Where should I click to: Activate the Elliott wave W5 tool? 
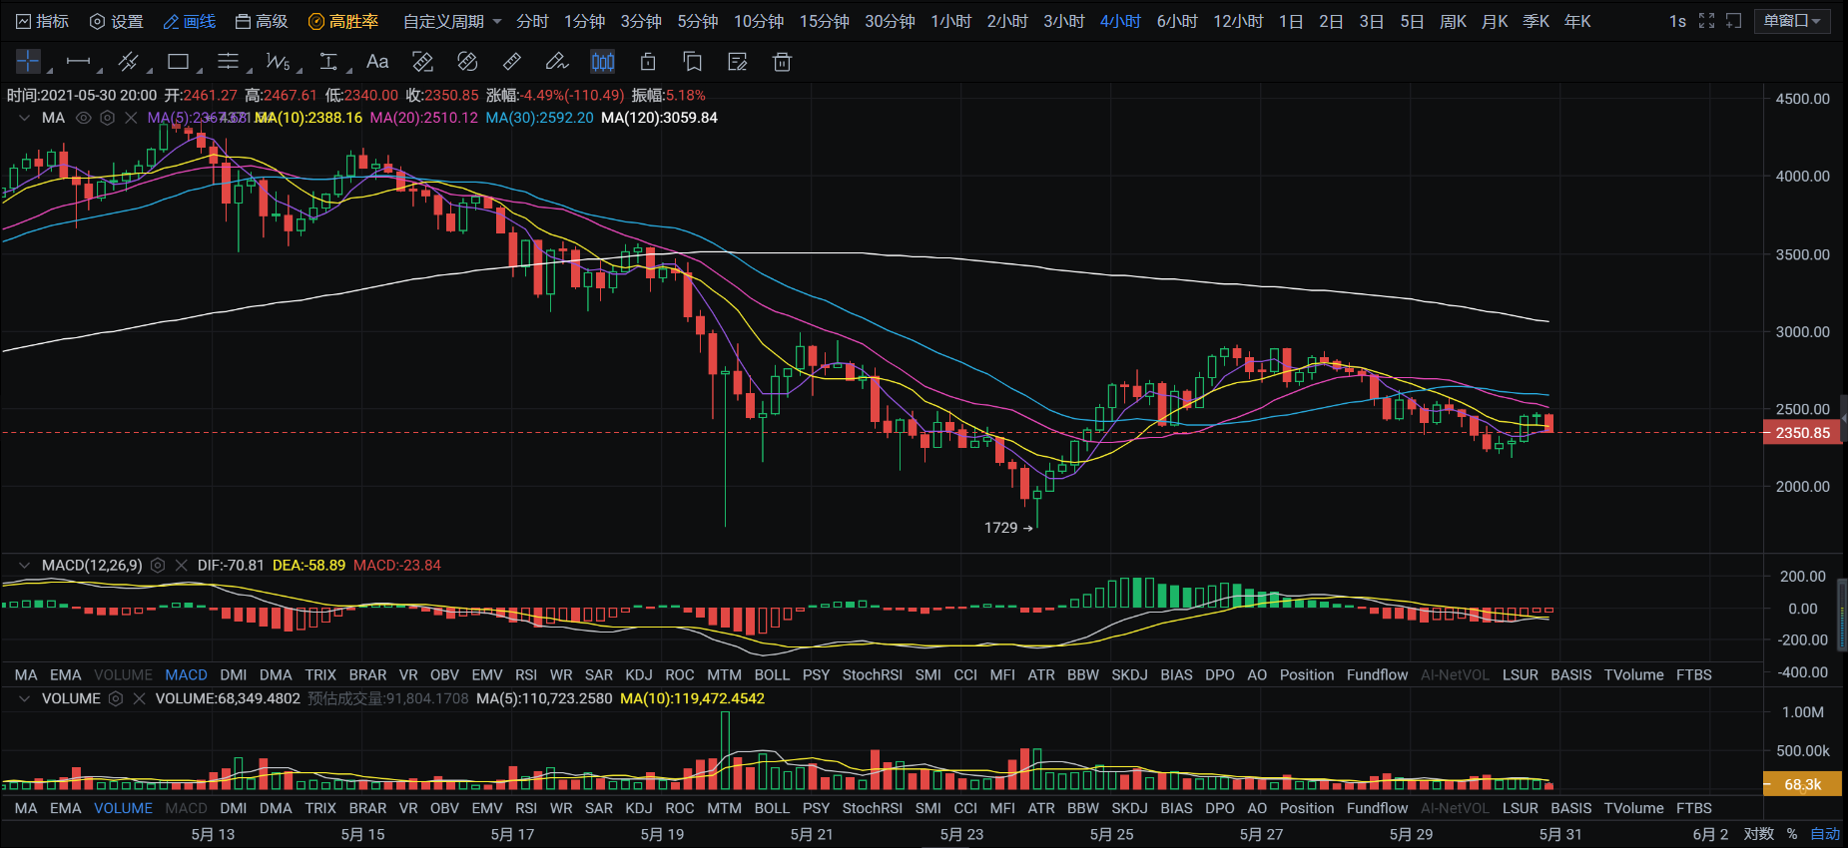coord(278,62)
